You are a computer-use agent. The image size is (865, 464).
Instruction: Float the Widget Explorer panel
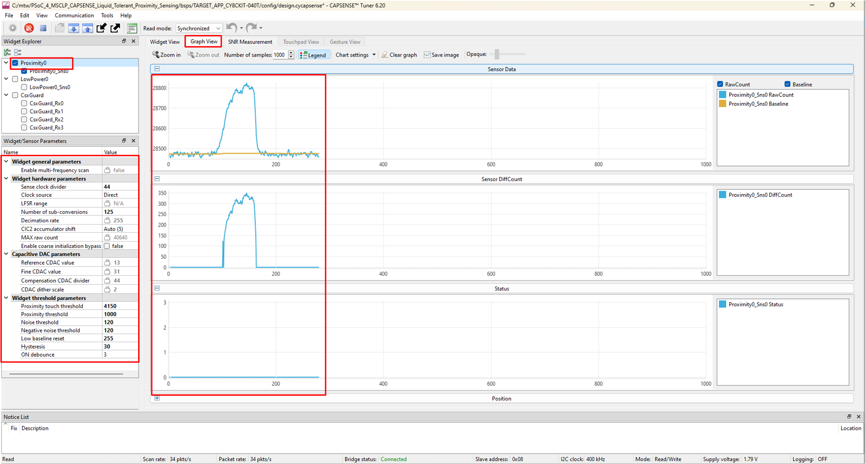click(124, 41)
